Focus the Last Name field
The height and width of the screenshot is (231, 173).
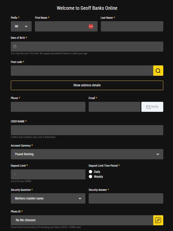pyautogui.click(x=132, y=26)
